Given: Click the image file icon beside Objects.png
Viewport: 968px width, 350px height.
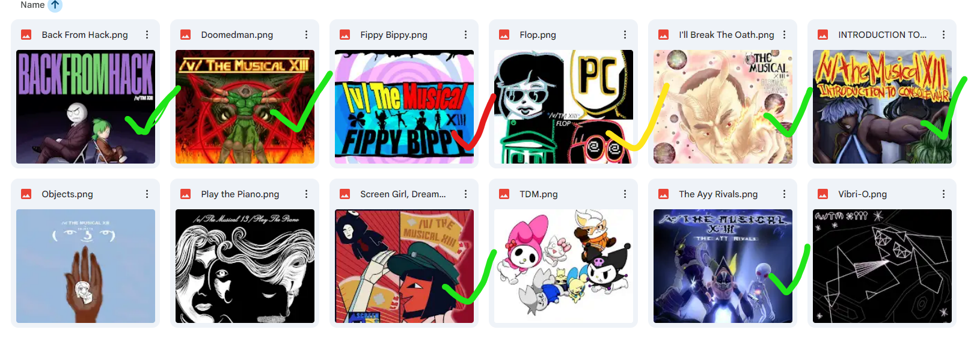Looking at the screenshot, I should (x=26, y=194).
